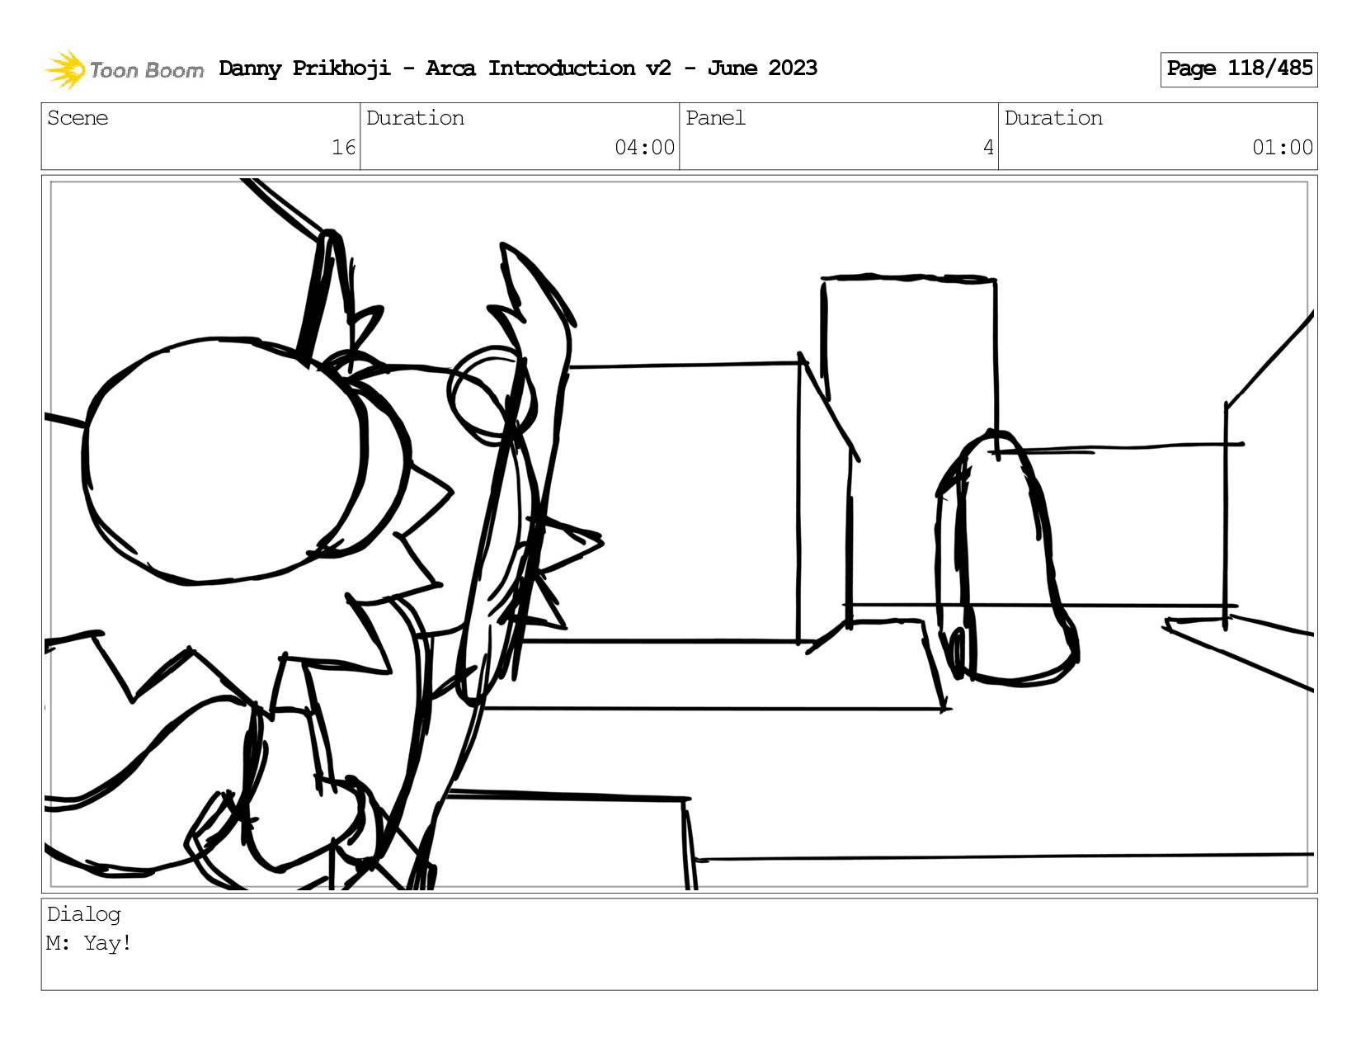
Task: Click the 'Scene' label
Action: pyautogui.click(x=78, y=118)
